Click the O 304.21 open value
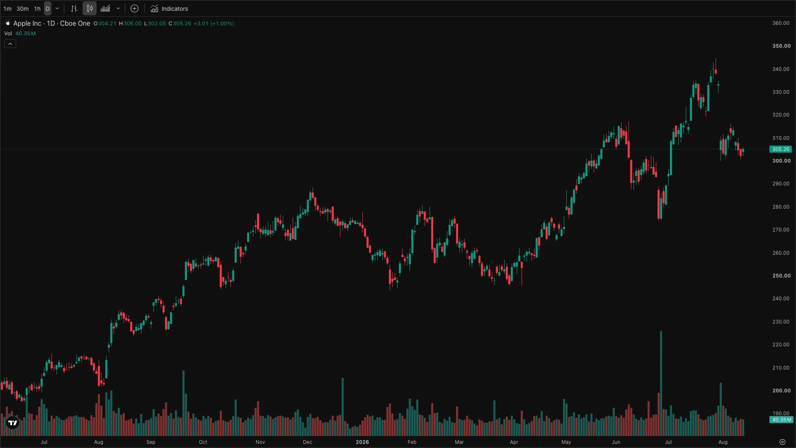Screen dimensions: 796x448 click(x=105, y=24)
